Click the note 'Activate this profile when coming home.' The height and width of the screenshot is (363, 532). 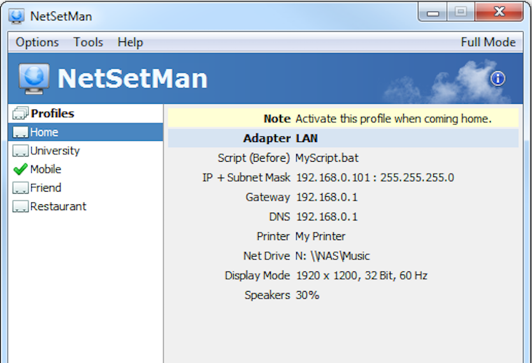pos(394,118)
